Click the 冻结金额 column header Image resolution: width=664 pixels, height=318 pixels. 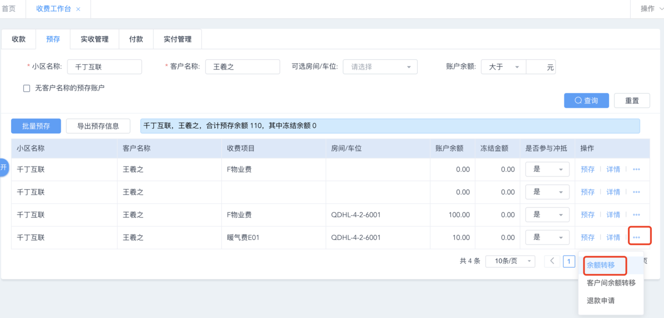click(x=497, y=148)
